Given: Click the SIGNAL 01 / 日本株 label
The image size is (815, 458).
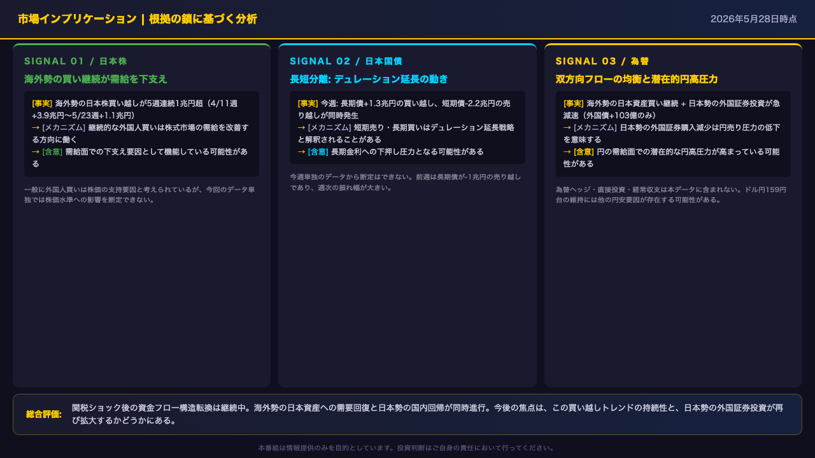Looking at the screenshot, I should point(76,61).
